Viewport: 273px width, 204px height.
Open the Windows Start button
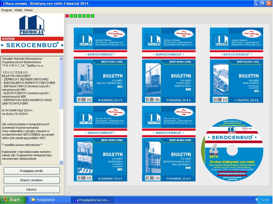coord(13,200)
